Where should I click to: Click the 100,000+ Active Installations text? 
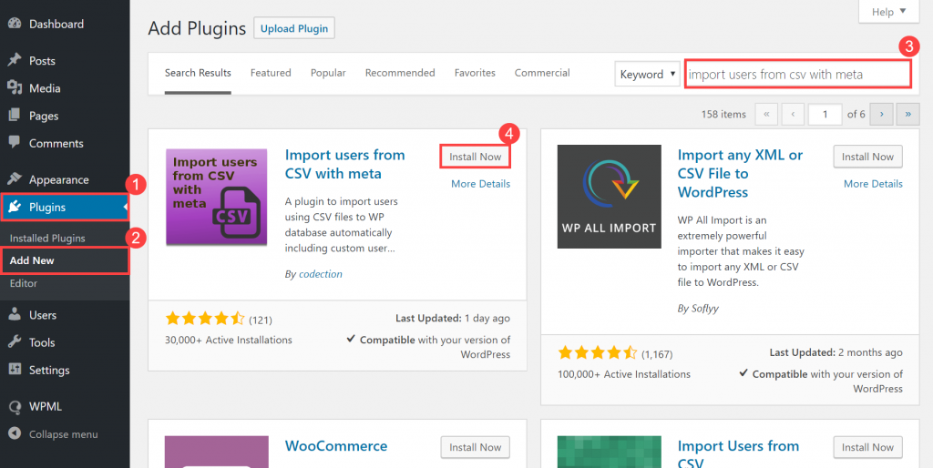(624, 374)
